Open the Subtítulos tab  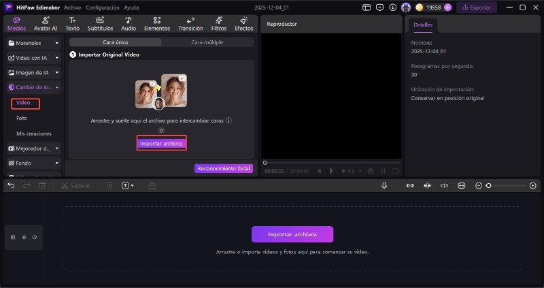click(x=100, y=25)
